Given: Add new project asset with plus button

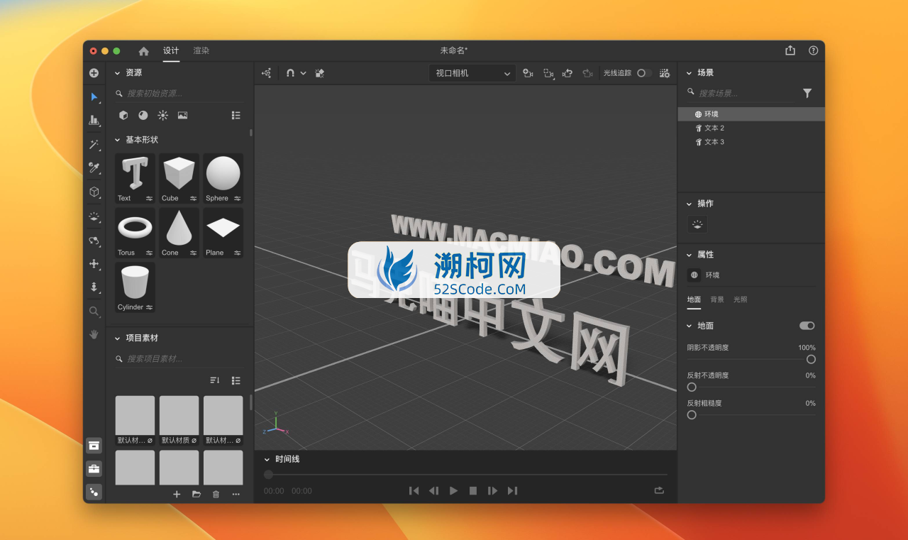Looking at the screenshot, I should 177,494.
